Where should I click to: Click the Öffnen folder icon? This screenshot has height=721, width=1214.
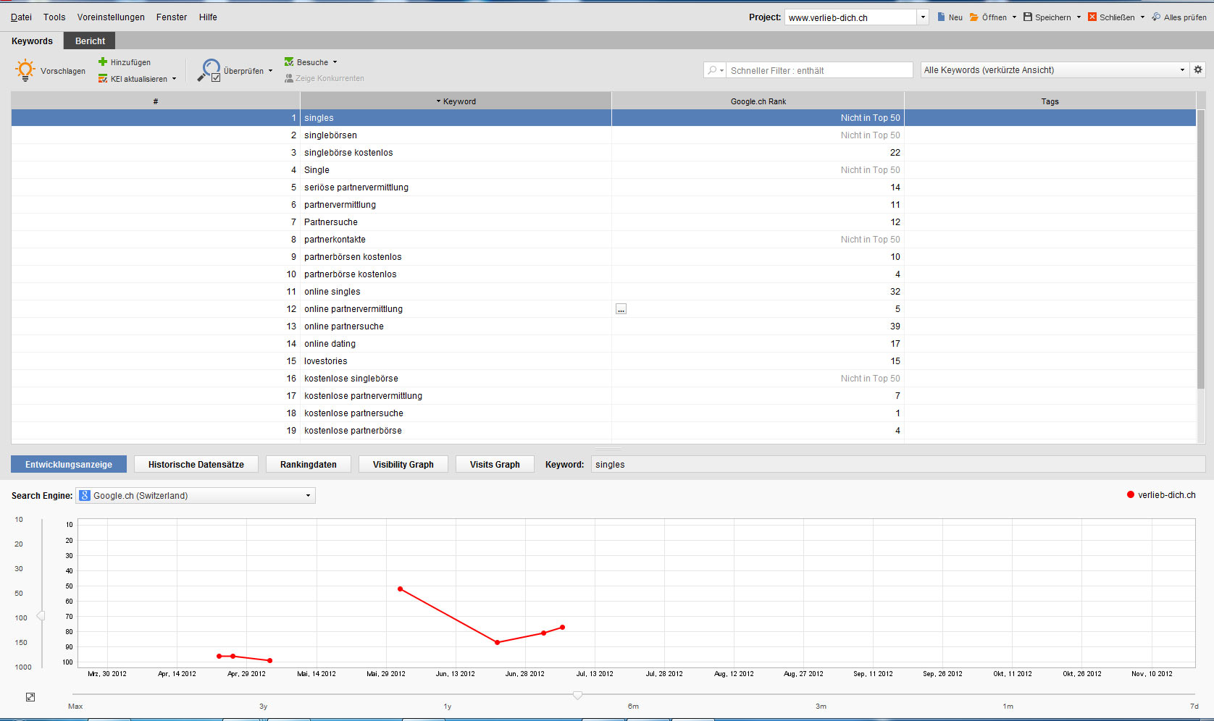pos(974,17)
